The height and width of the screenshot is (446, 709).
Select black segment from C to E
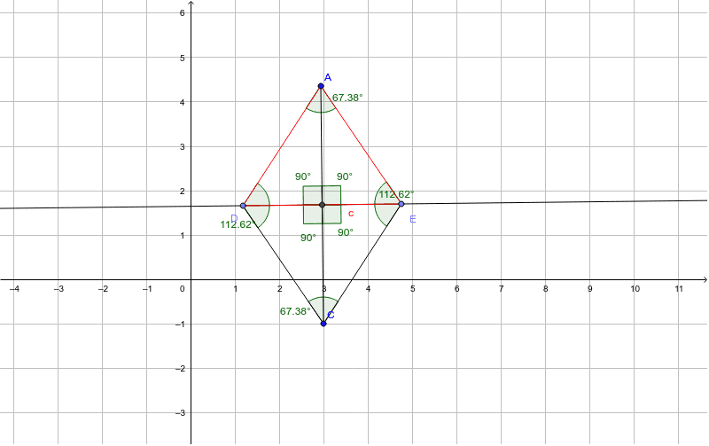point(362,263)
